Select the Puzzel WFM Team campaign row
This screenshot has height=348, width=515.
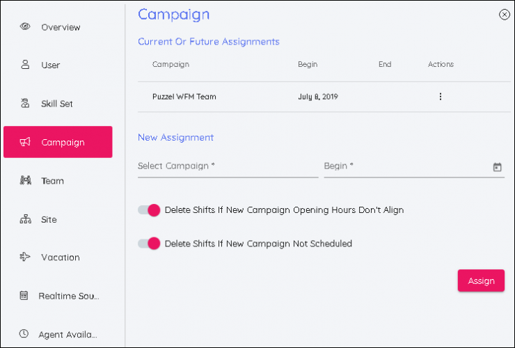point(184,97)
